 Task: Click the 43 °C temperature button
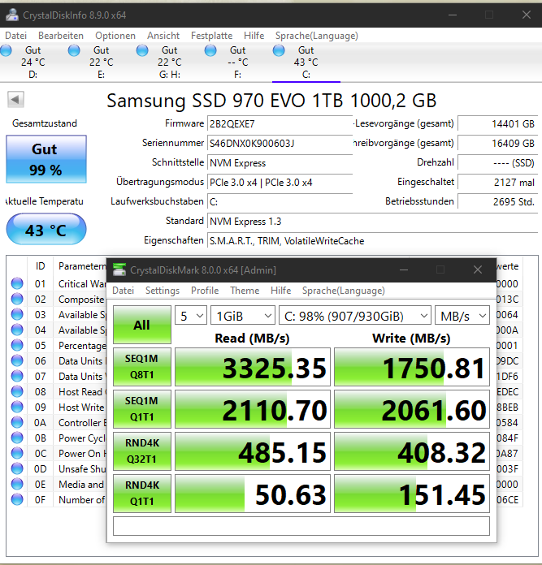pos(46,229)
